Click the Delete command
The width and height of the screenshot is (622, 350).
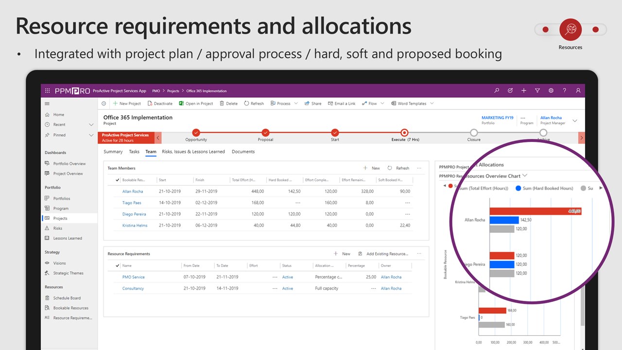pyautogui.click(x=228, y=104)
